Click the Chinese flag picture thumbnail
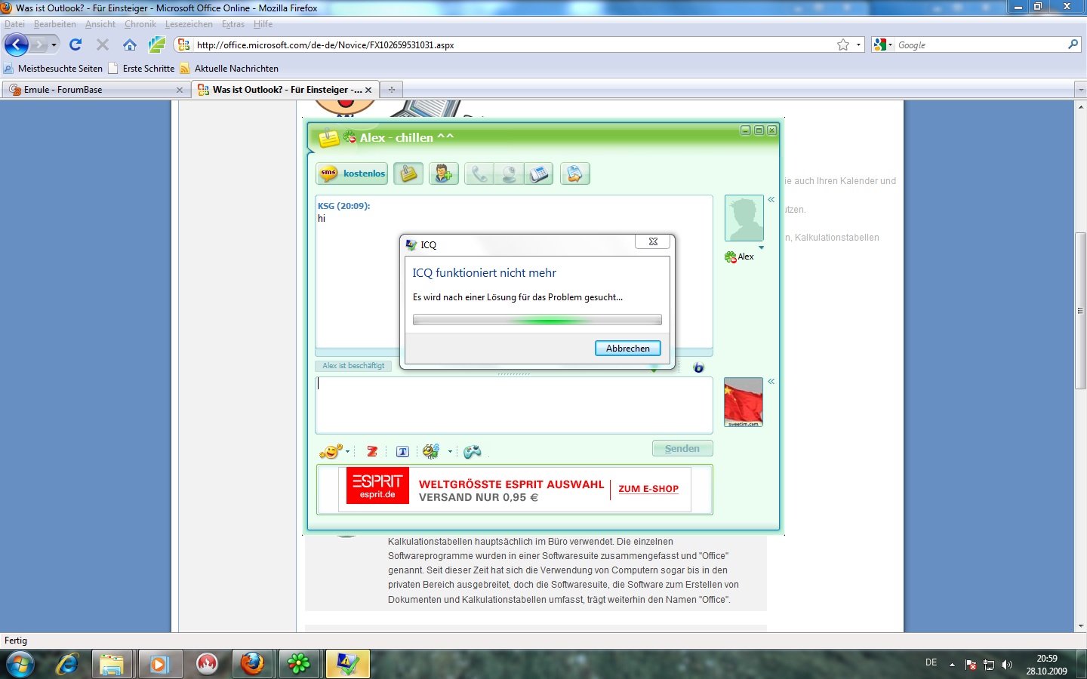The image size is (1087, 679). (x=744, y=402)
